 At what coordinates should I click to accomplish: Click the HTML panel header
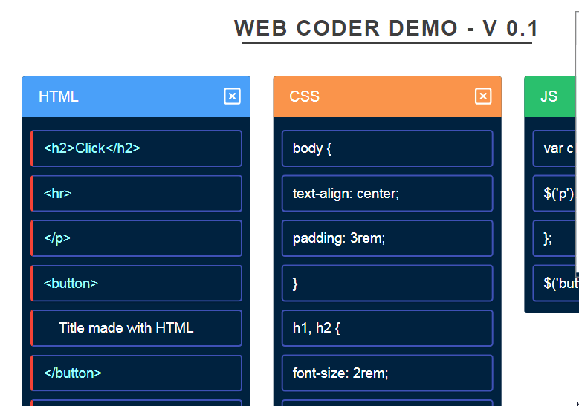tap(136, 96)
